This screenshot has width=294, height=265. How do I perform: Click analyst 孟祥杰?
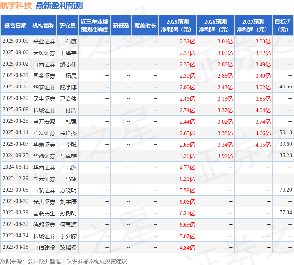coord(68,133)
